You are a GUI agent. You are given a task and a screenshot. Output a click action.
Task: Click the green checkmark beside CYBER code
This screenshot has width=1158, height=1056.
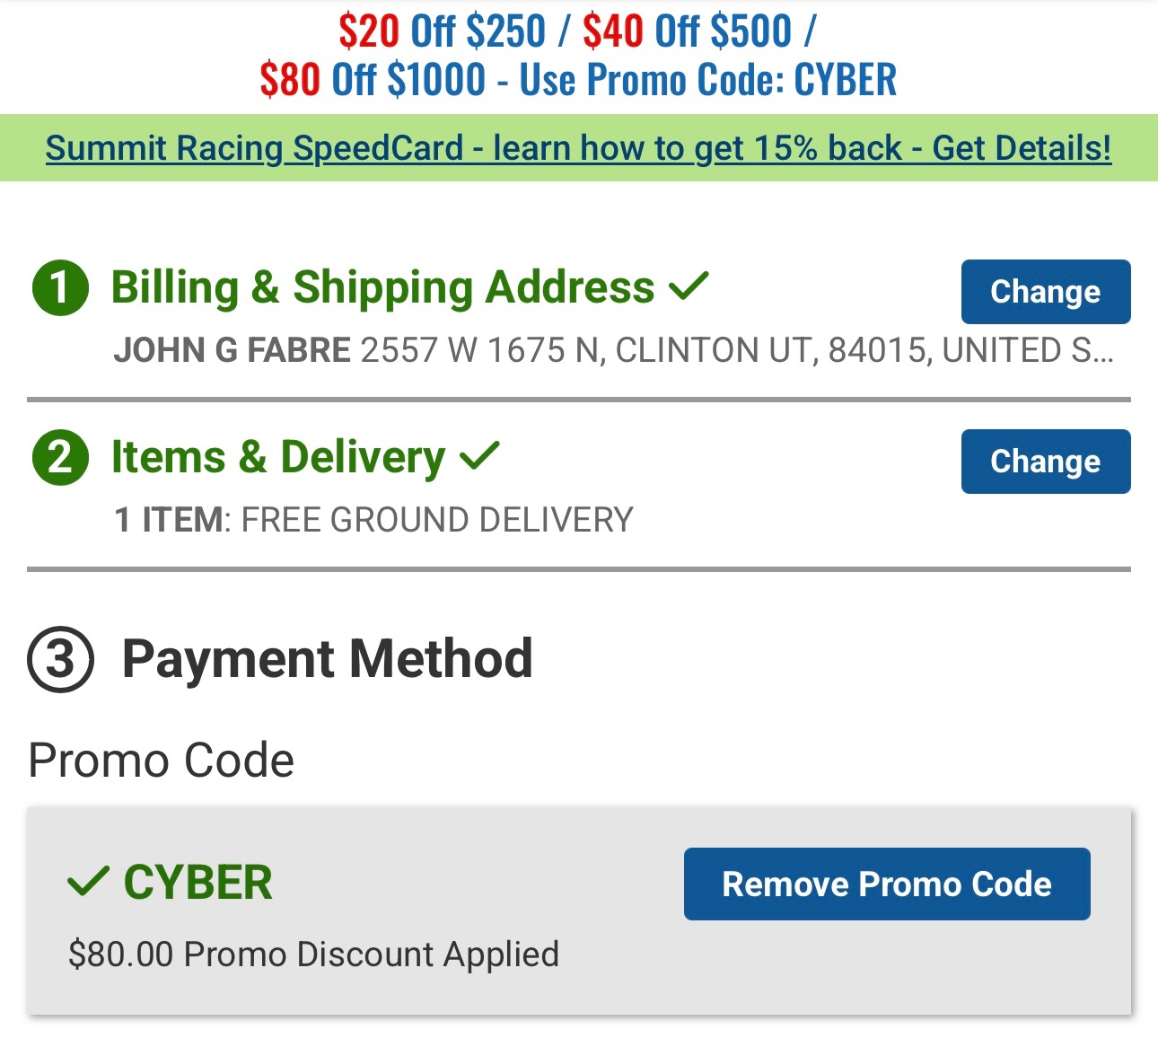click(x=88, y=882)
